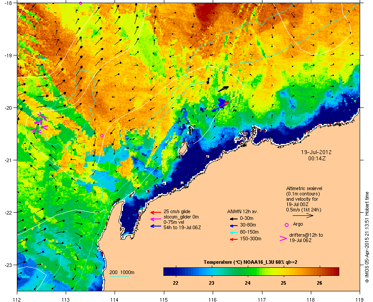The width and height of the screenshot is (373, 302).
Task: Click the cyan 200 1000m isobath legend line
Action: point(119,277)
